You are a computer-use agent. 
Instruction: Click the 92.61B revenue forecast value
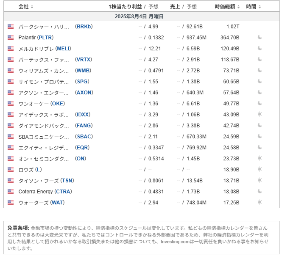pos(194,27)
